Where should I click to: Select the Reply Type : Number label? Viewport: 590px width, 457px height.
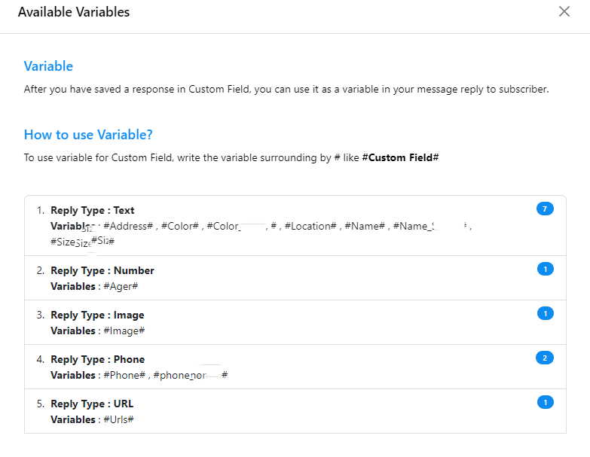[102, 270]
